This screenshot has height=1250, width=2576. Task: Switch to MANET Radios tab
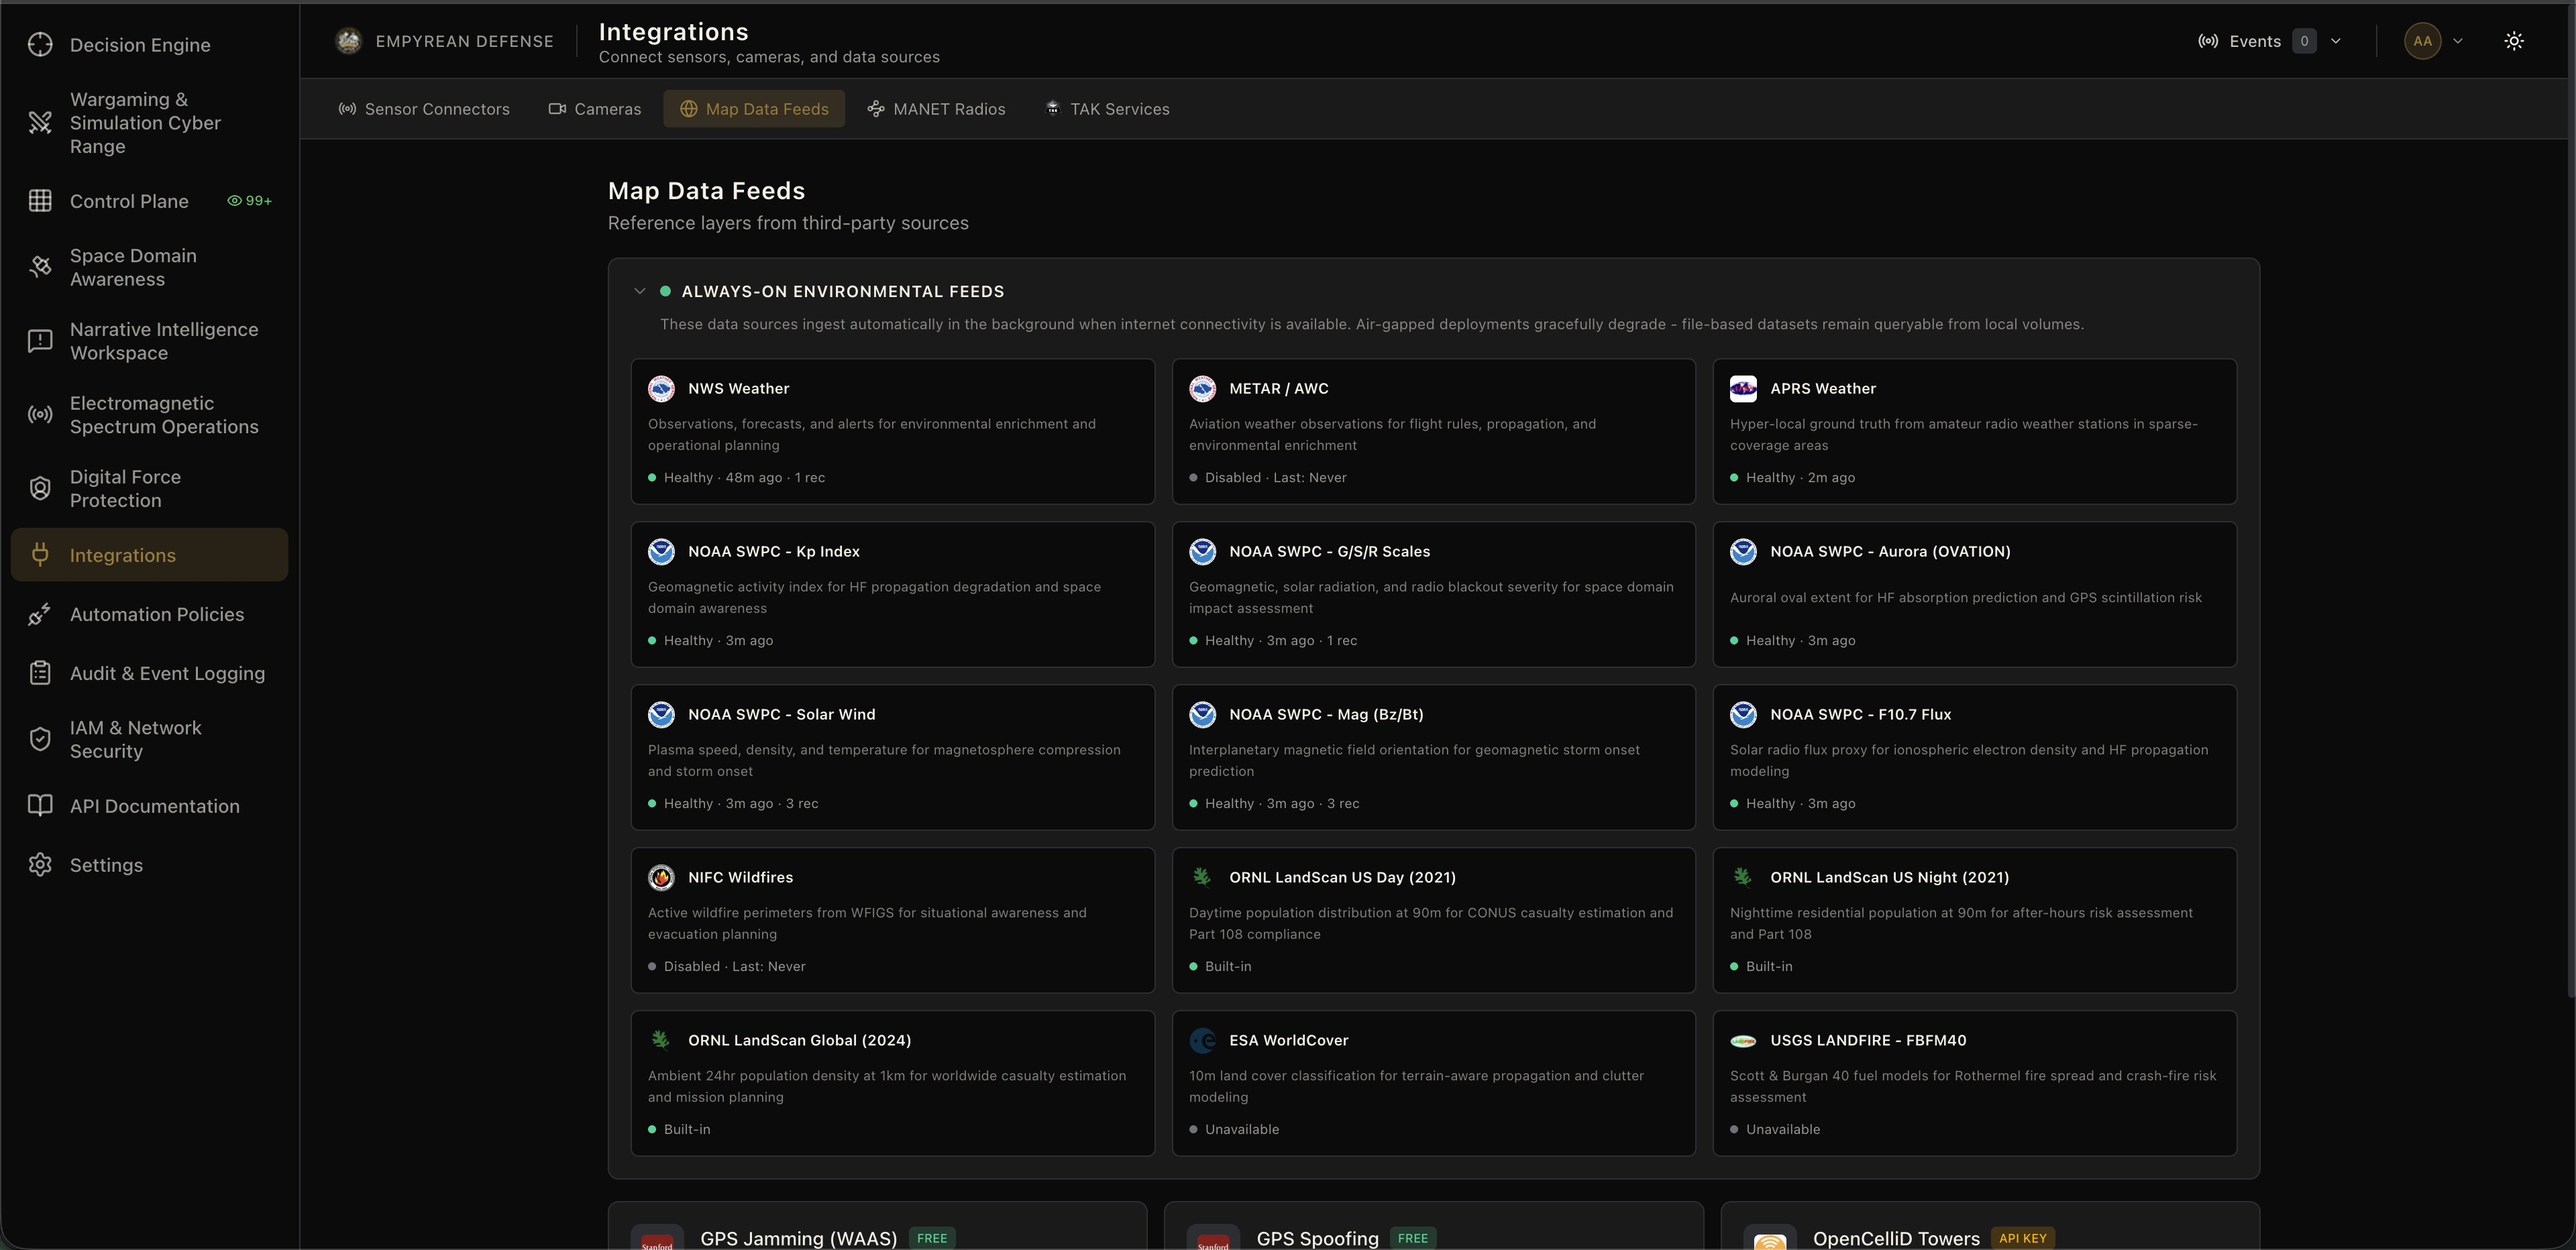[936, 109]
